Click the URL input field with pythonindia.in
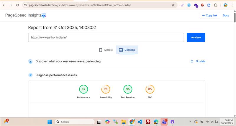 pyautogui.click(x=106, y=37)
